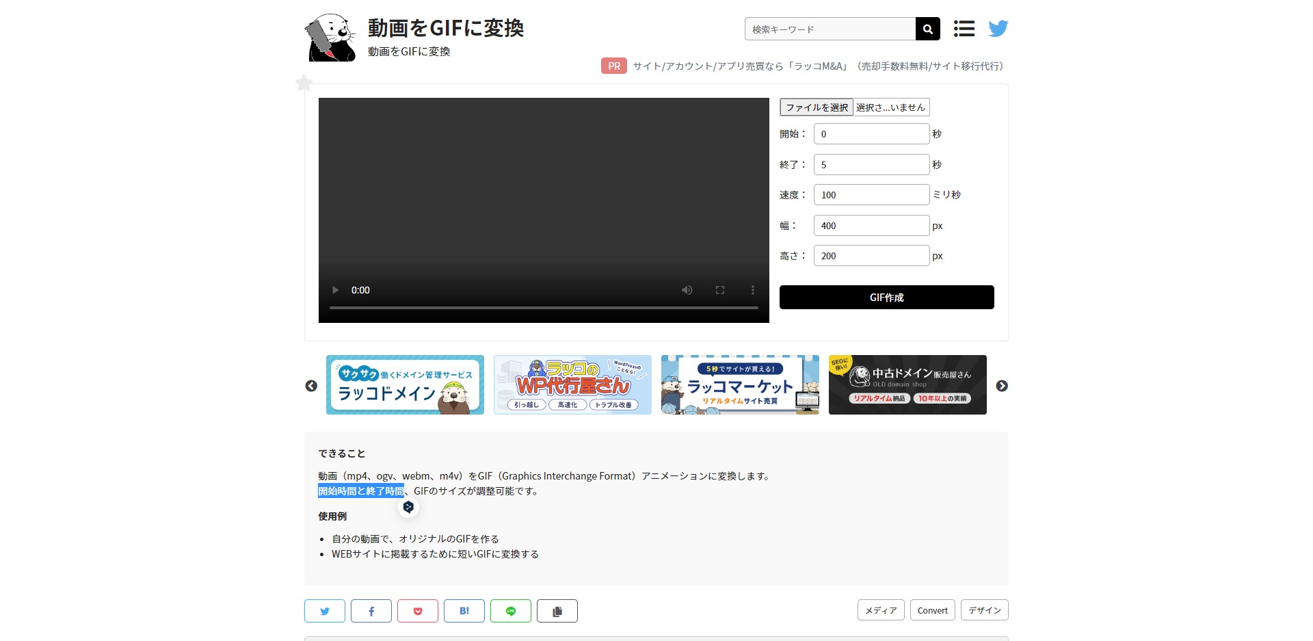Advance banner carousel with right arrow
This screenshot has width=1313, height=641.
pos(1001,386)
